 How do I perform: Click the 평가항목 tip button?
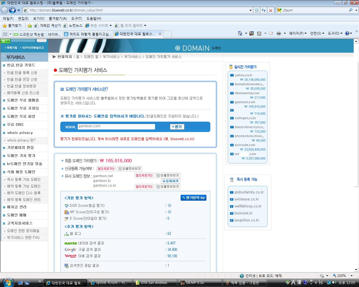pyautogui.click(x=193, y=198)
